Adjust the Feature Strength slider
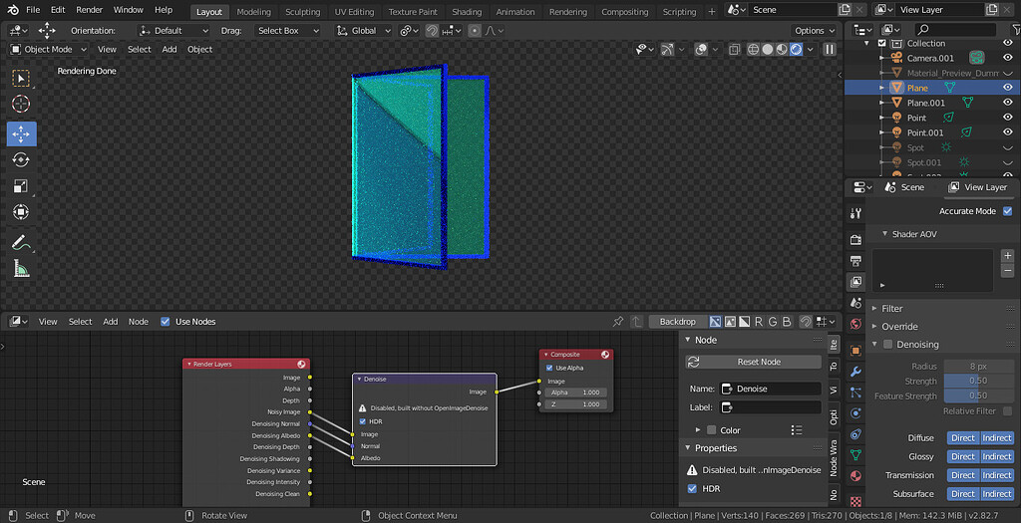 point(979,396)
